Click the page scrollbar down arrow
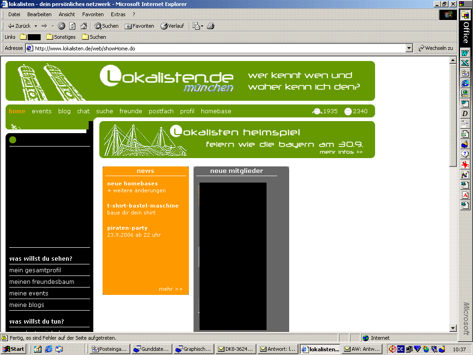This screenshot has width=473, height=355. coord(453,328)
